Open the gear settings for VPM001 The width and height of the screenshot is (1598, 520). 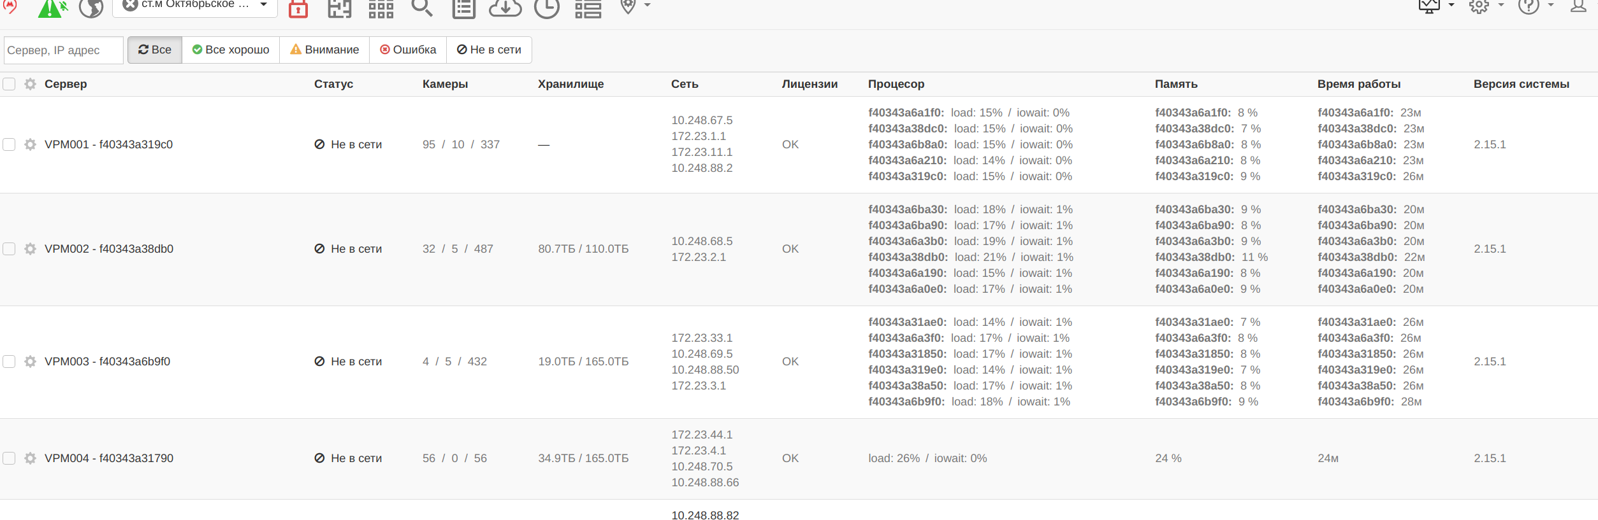[x=30, y=144]
